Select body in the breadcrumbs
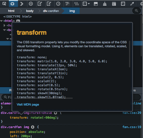143x138 pixels. coord(30,11)
